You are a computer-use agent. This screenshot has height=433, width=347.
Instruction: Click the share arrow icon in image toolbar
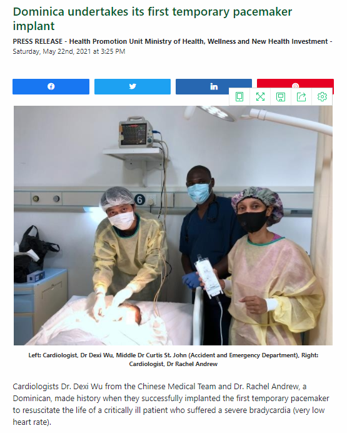point(301,96)
